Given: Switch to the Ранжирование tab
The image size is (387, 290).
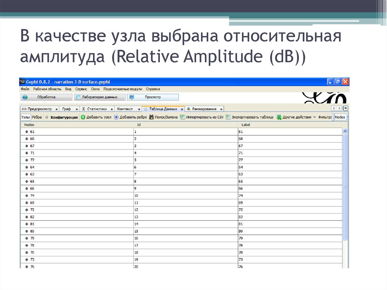Looking at the screenshot, I should tap(204, 109).
